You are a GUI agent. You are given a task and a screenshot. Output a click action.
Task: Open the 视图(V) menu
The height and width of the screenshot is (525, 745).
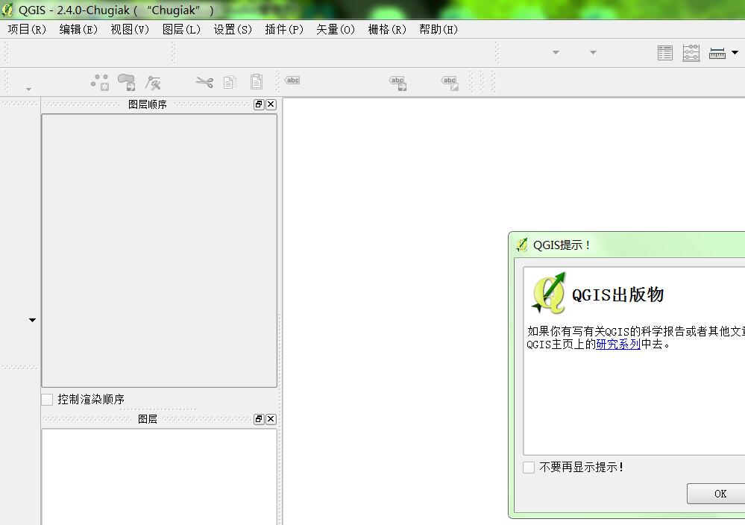(x=130, y=30)
